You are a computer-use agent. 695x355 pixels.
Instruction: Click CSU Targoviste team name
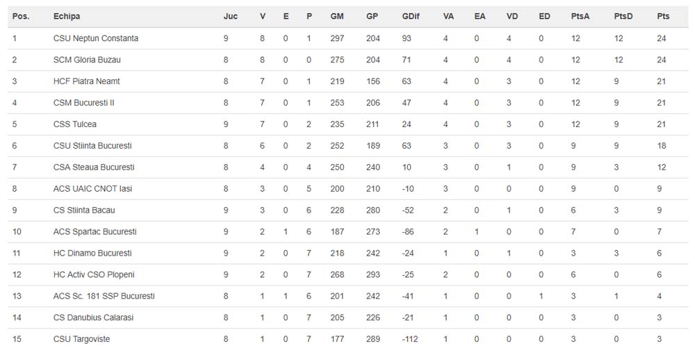click(x=81, y=339)
